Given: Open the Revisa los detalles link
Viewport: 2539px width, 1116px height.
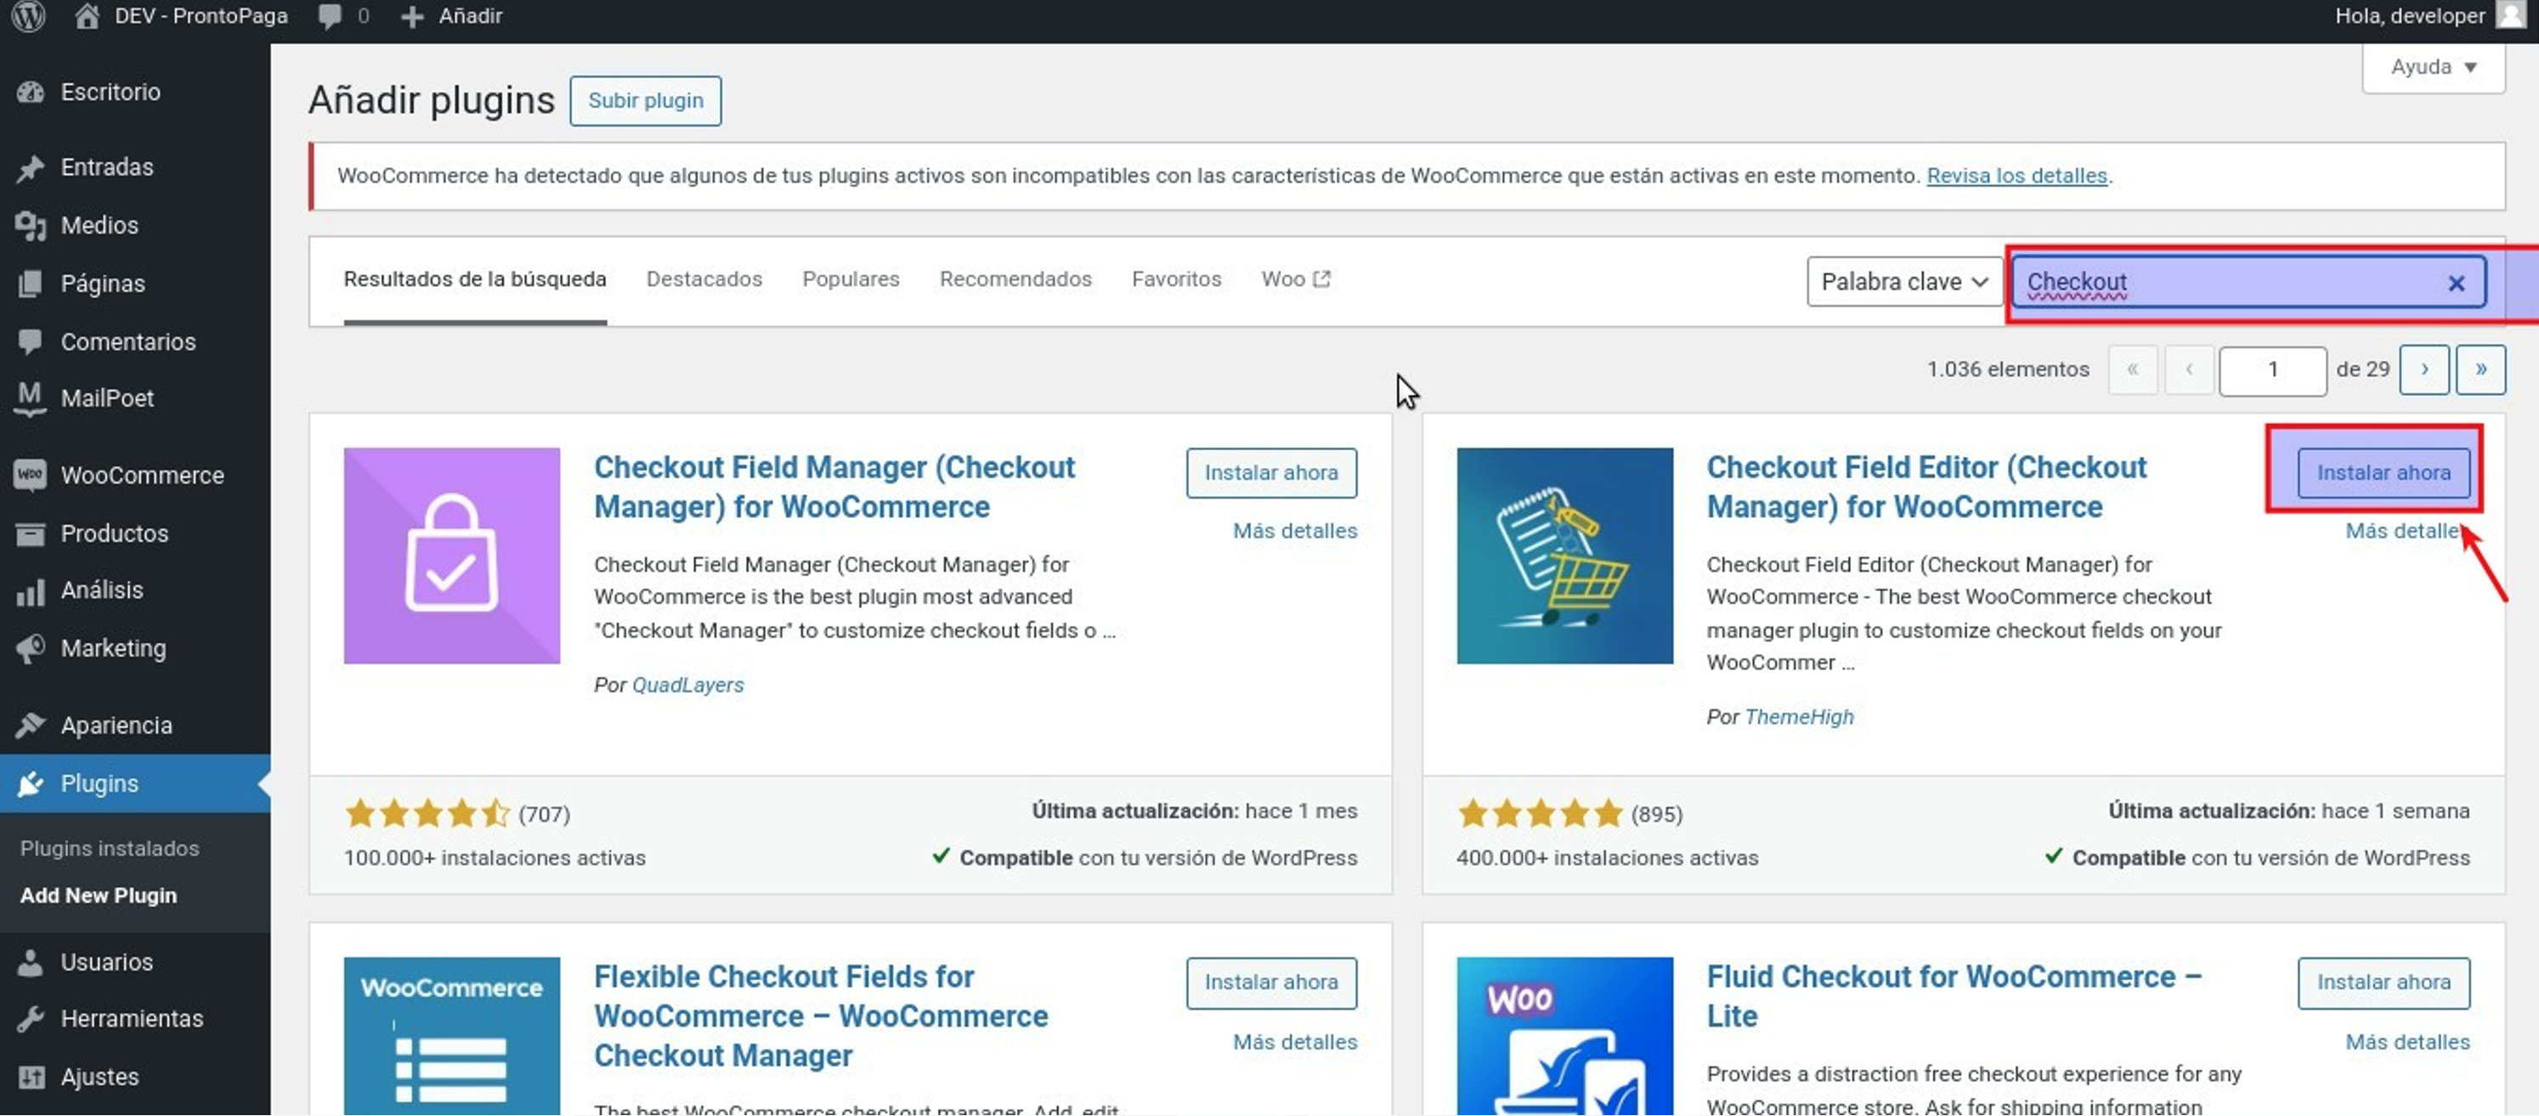Looking at the screenshot, I should pos(2016,175).
